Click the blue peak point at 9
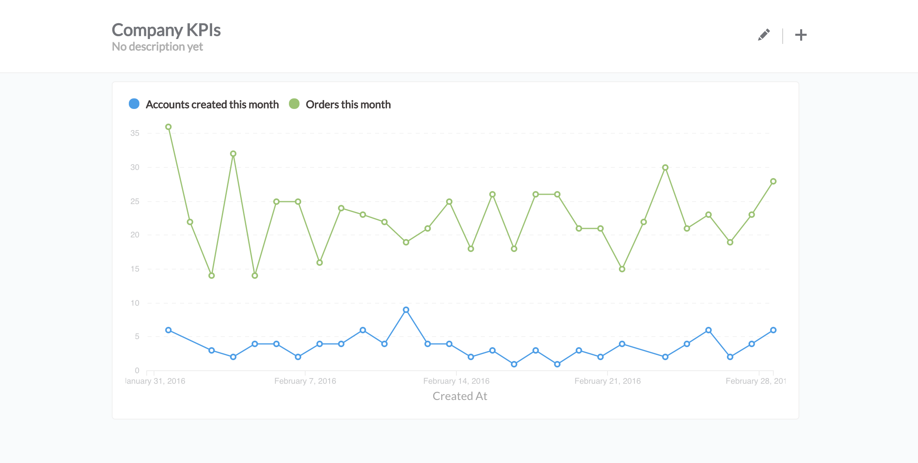The height and width of the screenshot is (463, 918). pyautogui.click(x=406, y=310)
